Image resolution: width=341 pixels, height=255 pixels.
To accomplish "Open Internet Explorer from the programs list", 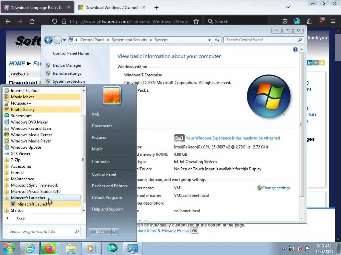I will click(x=42, y=90).
